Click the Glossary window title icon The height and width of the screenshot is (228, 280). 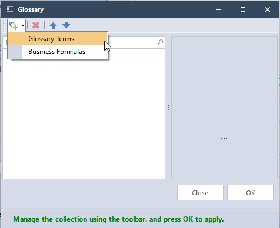(10, 9)
